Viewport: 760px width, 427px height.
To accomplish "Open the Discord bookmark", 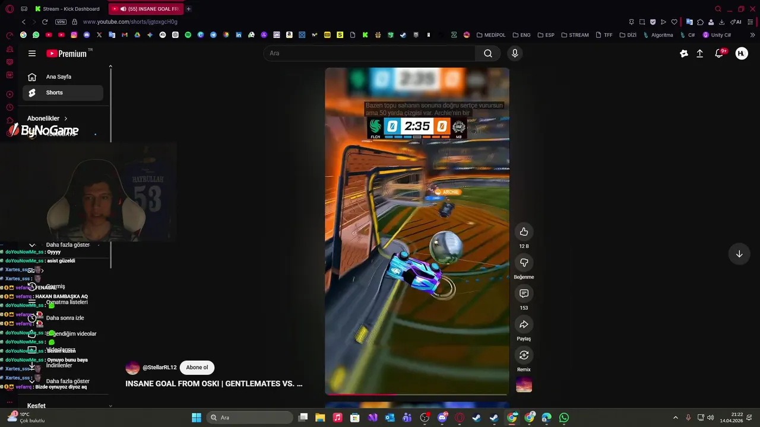I will (87, 35).
